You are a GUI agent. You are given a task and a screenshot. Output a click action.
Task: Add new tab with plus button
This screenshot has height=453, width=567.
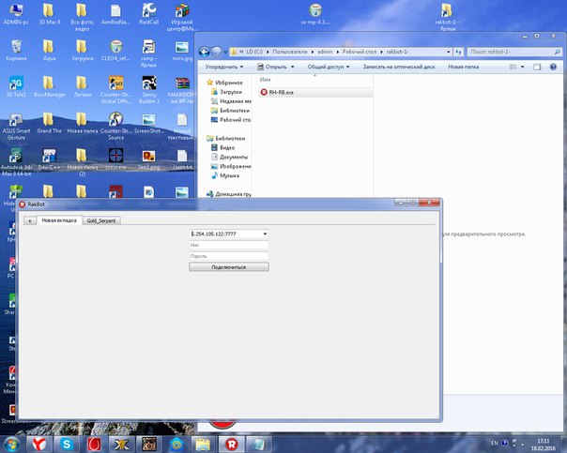tap(30, 220)
